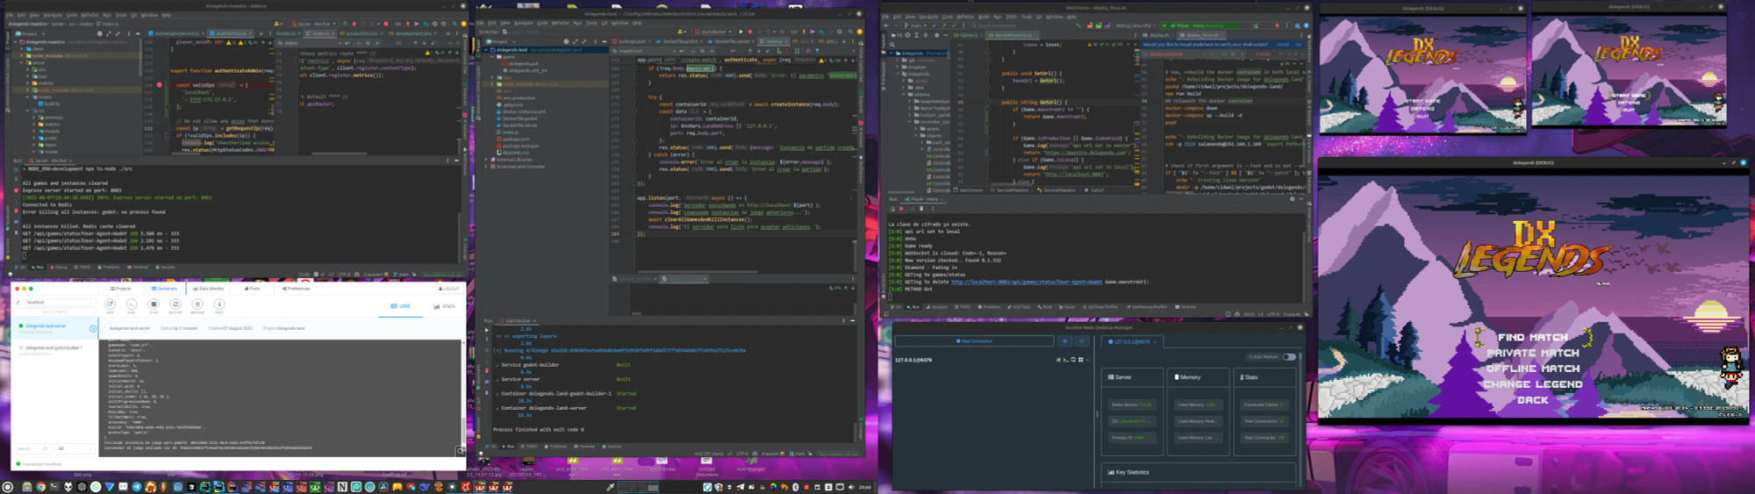1755x494 pixels.
Task: Click the refresh icon on the 127.0.0.1@6379 connection
Action: (x=1073, y=360)
